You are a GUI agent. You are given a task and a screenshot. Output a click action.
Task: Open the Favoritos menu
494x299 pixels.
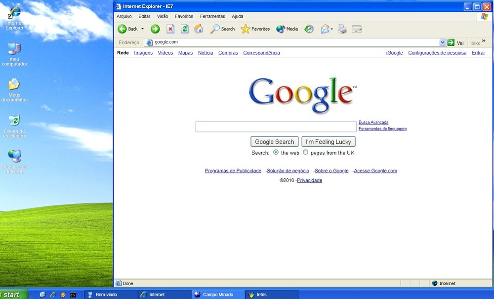(x=184, y=16)
